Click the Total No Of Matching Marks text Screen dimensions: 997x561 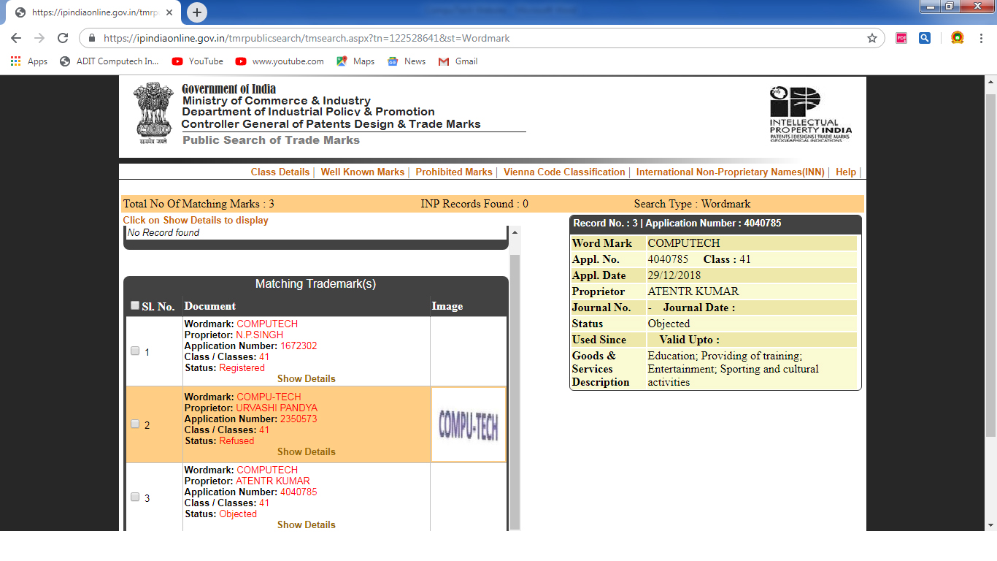(199, 204)
